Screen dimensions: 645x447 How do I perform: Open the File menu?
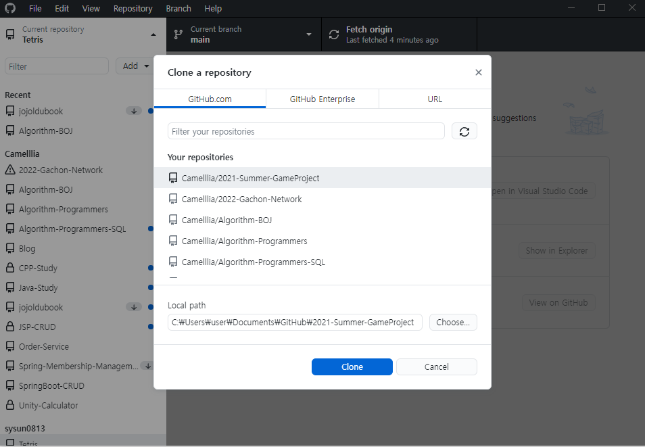tap(35, 8)
